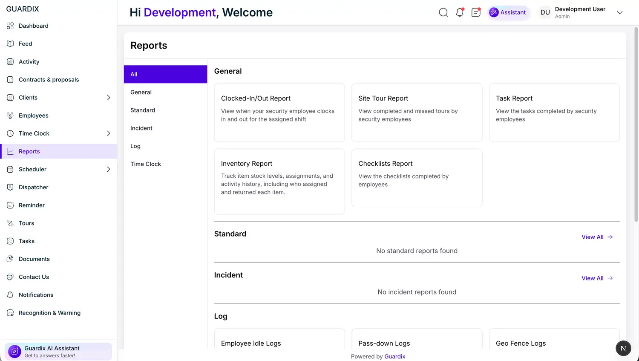
Task: Open the Development User account dropdown
Action: tap(619, 12)
